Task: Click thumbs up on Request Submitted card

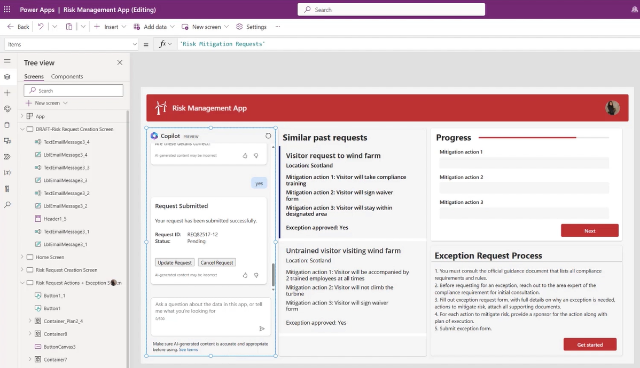Action: tap(245, 275)
